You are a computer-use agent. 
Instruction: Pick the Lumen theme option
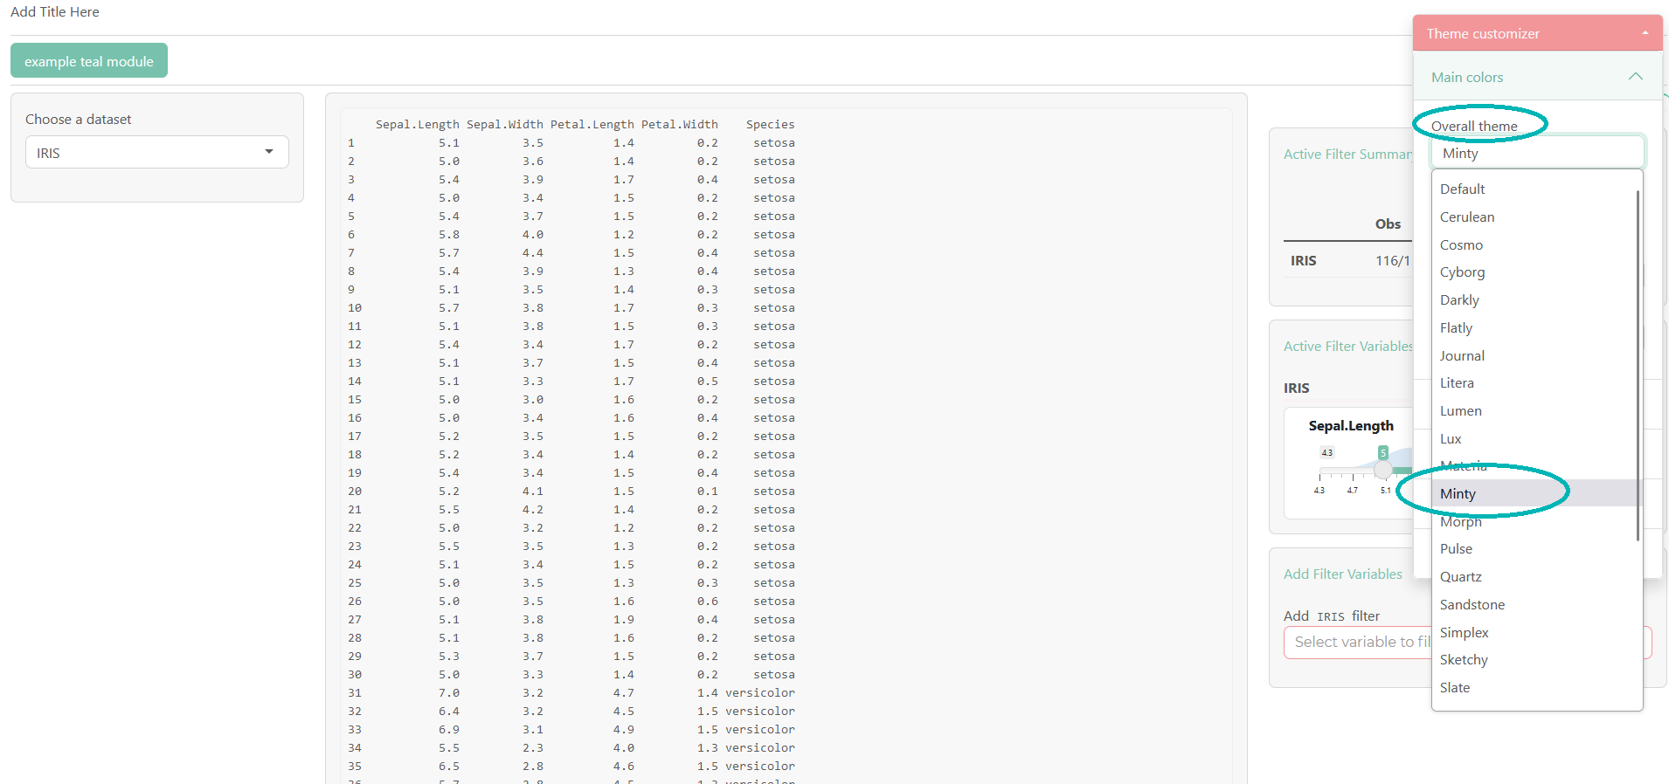[x=1460, y=411]
